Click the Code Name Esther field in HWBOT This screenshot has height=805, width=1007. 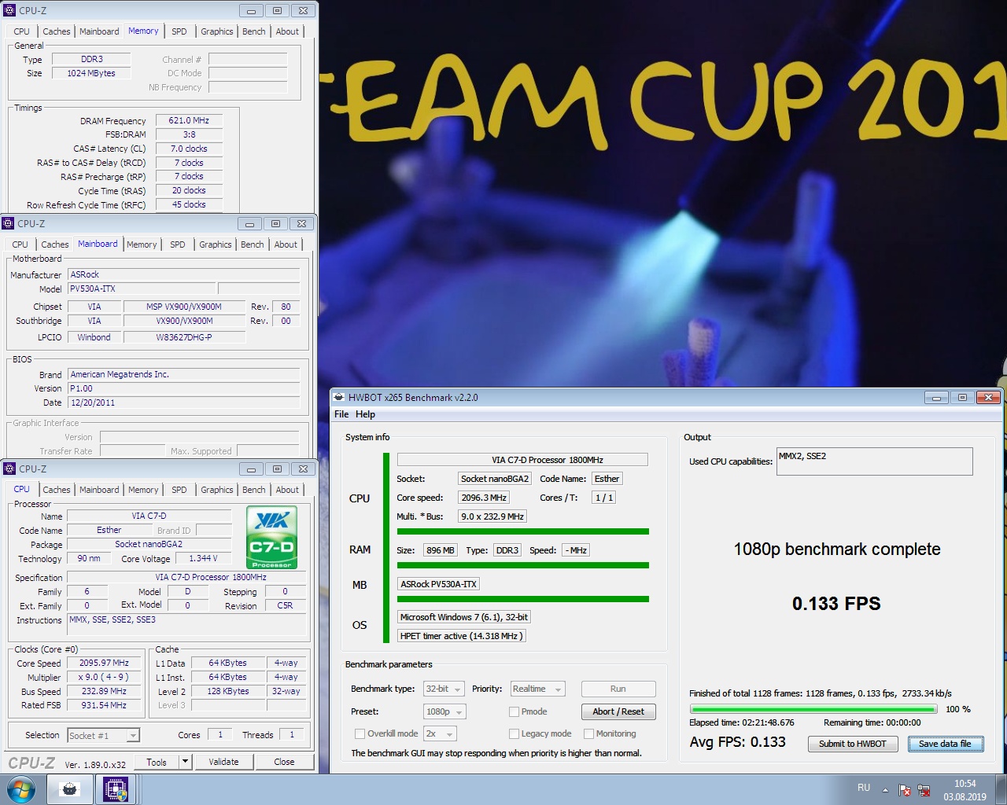click(607, 479)
